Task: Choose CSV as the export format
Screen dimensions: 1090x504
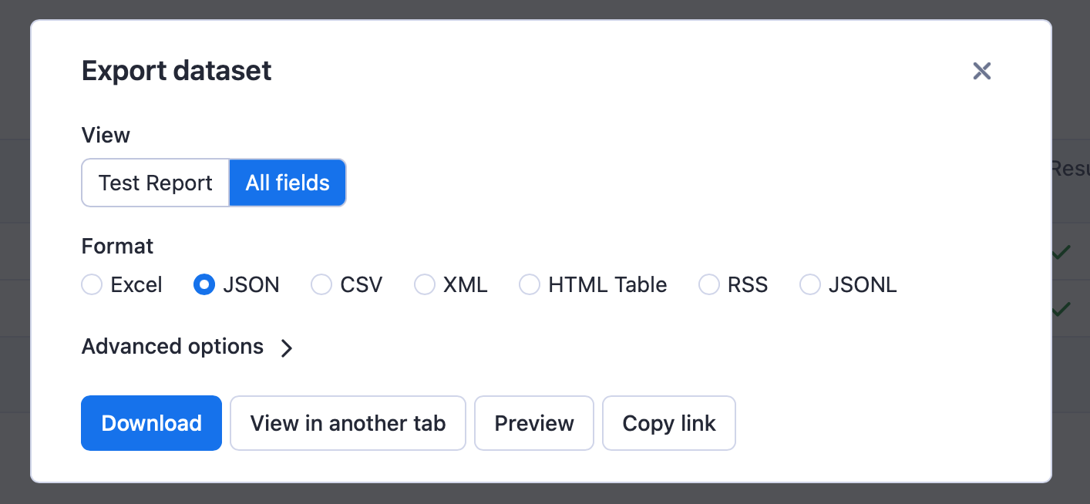Action: [321, 284]
